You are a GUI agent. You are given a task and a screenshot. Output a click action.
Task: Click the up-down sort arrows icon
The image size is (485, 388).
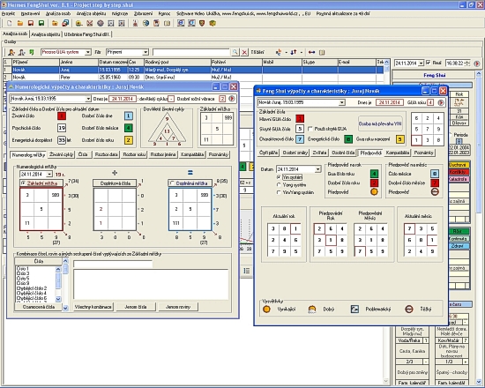(x=294, y=52)
